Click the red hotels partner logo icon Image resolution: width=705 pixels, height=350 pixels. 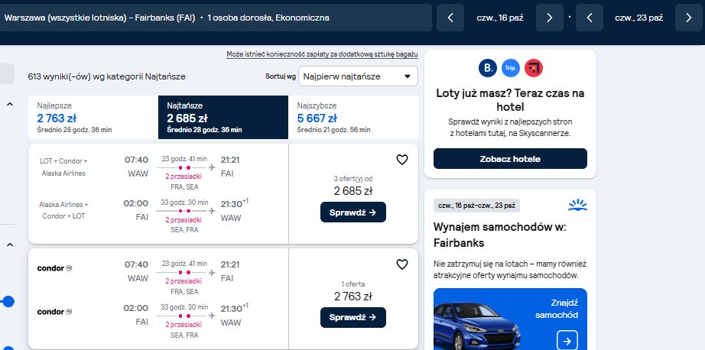pyautogui.click(x=534, y=68)
